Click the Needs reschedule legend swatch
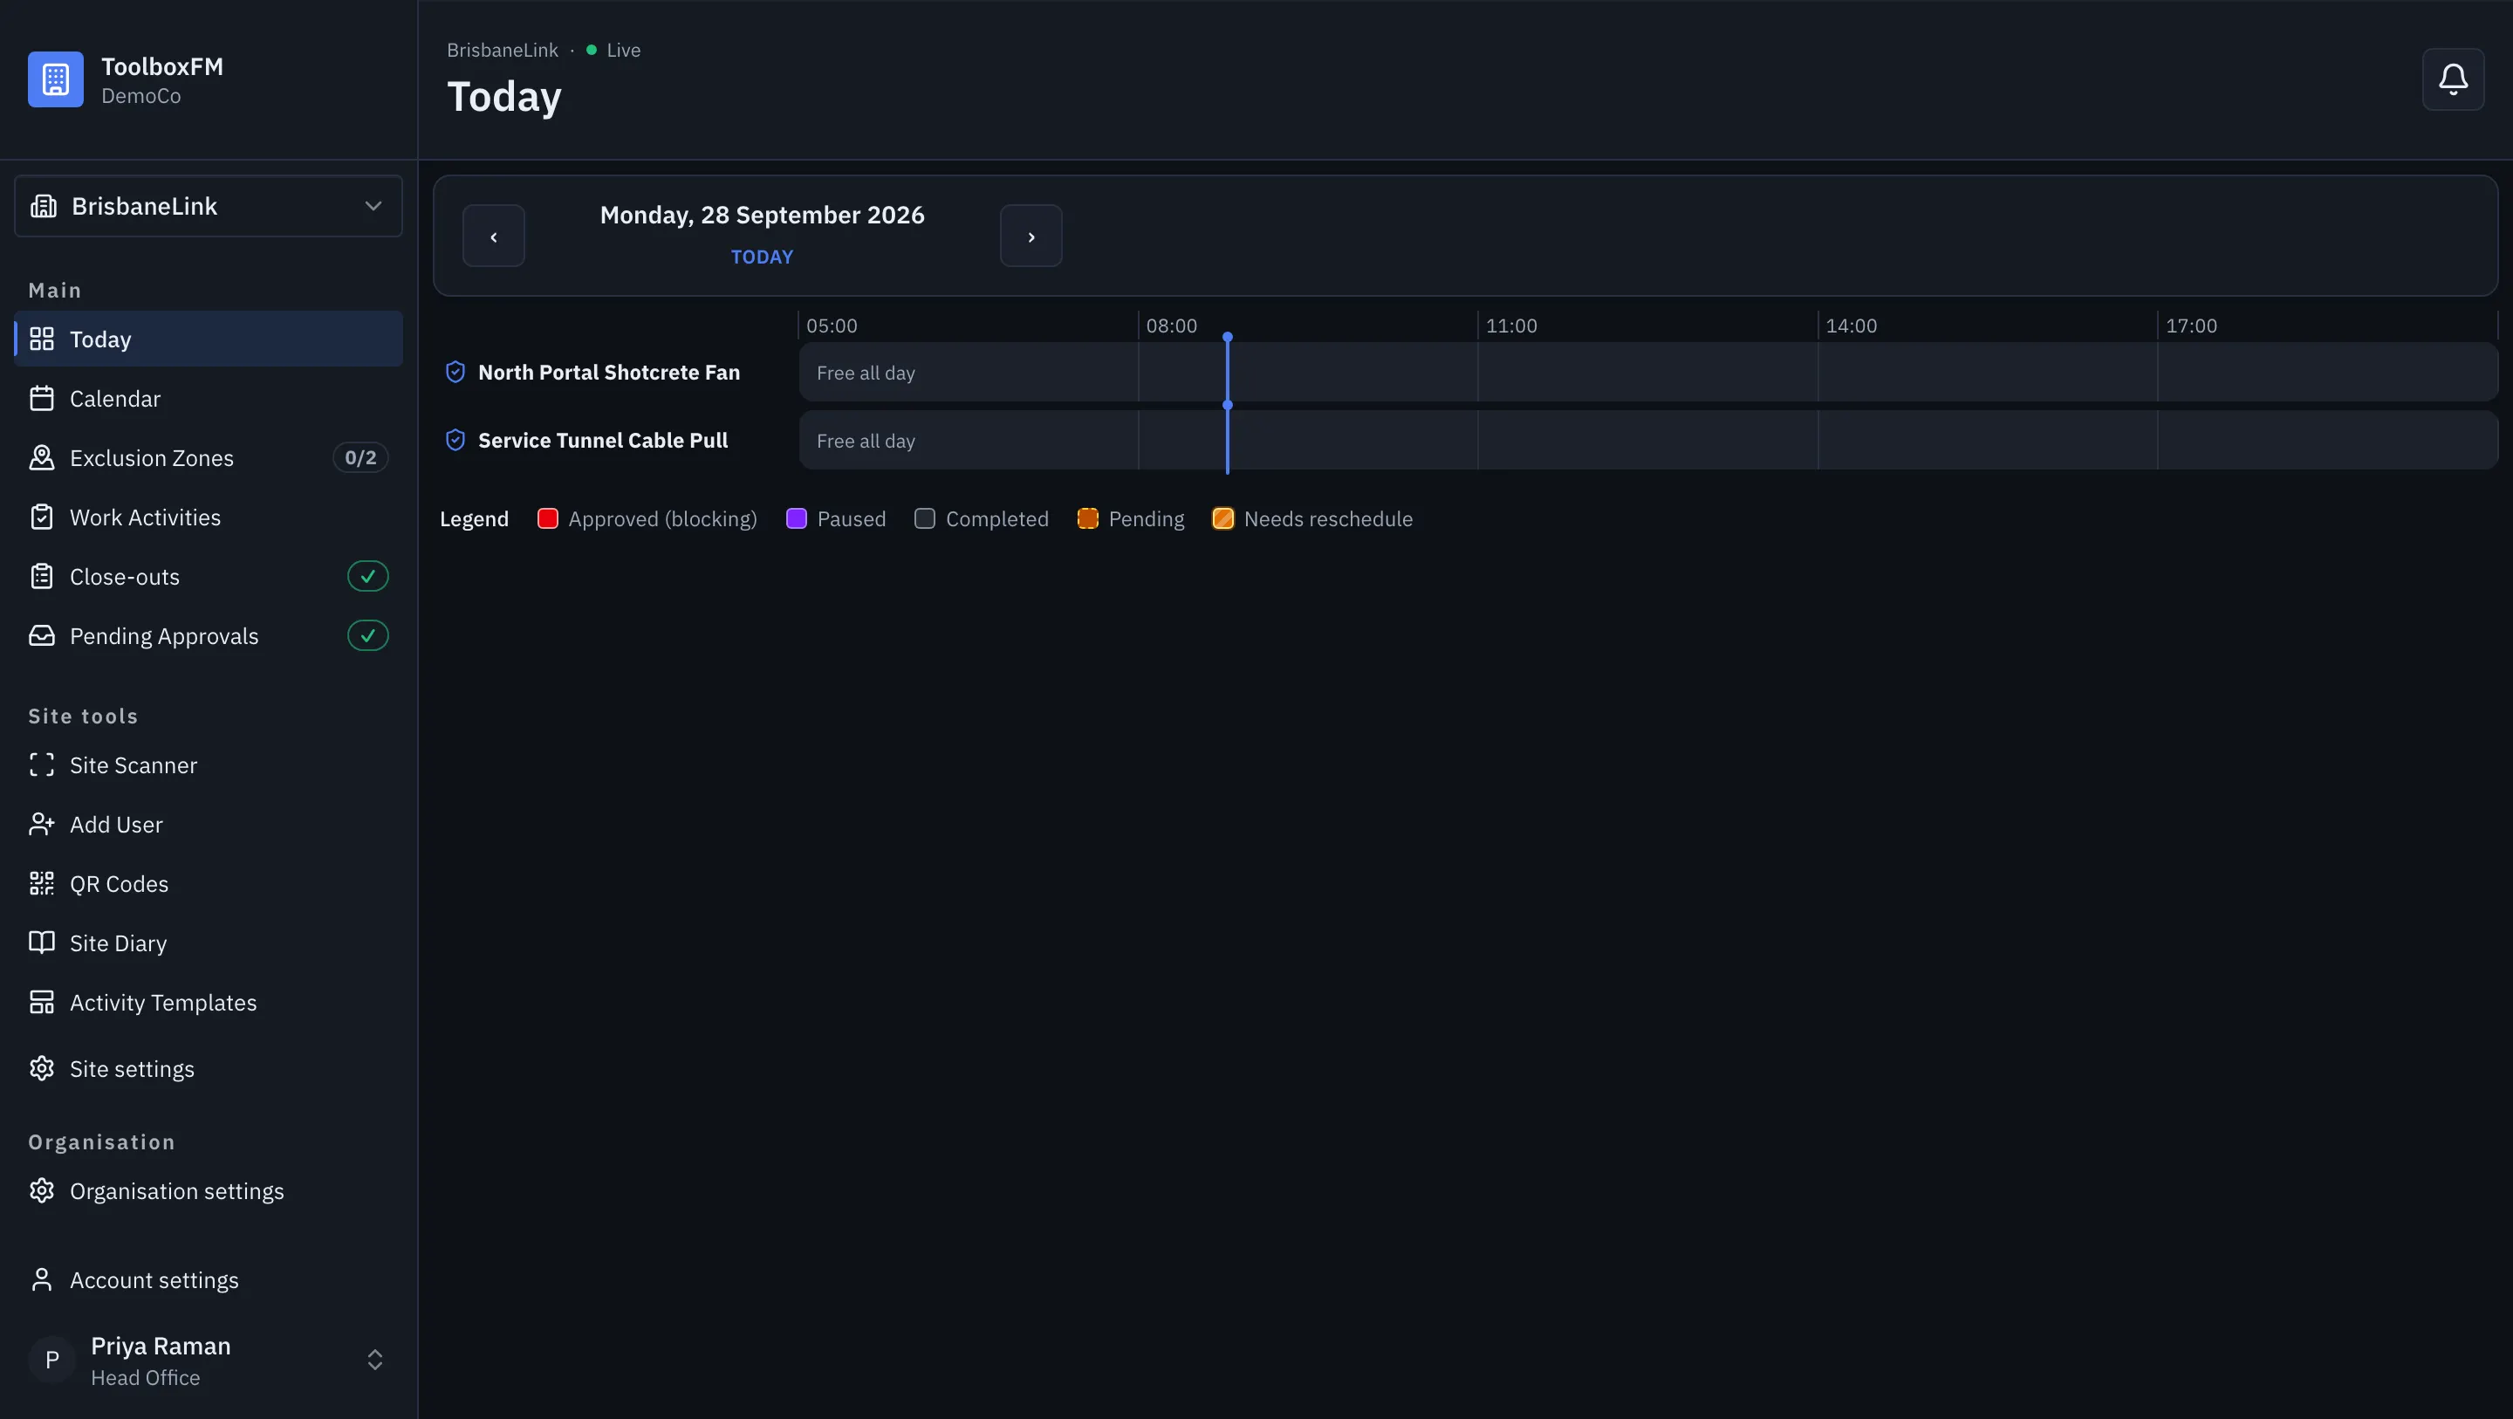Viewport: 2513px width, 1419px height. tap(1223, 518)
